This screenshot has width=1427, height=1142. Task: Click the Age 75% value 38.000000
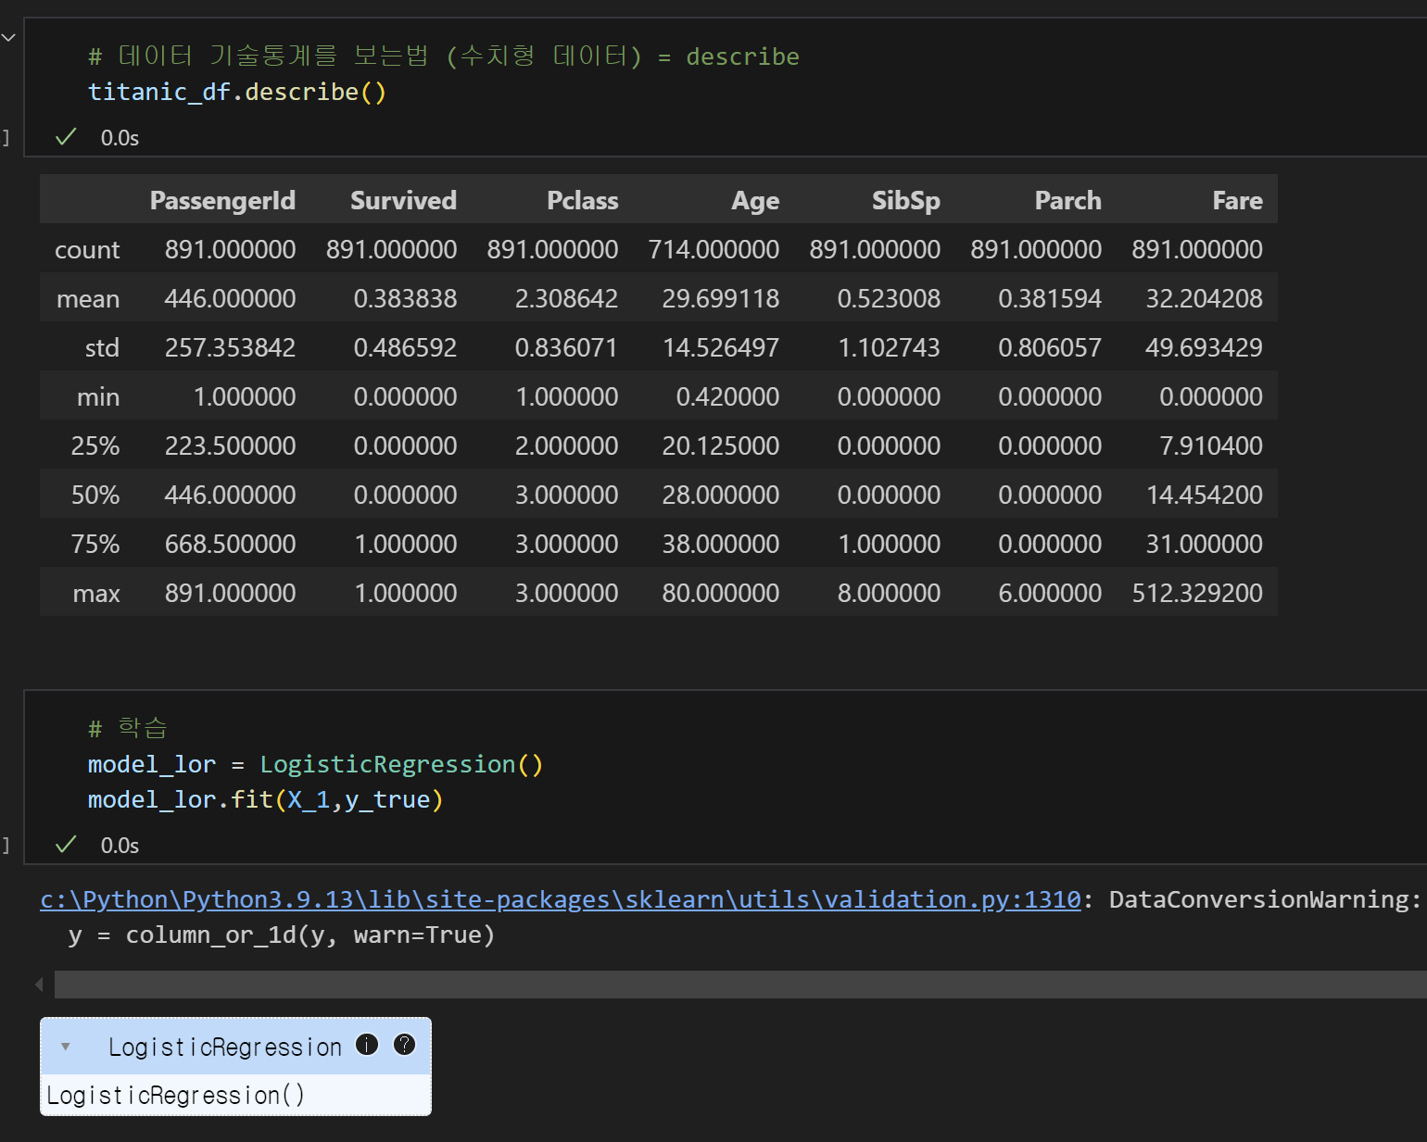pos(720,544)
